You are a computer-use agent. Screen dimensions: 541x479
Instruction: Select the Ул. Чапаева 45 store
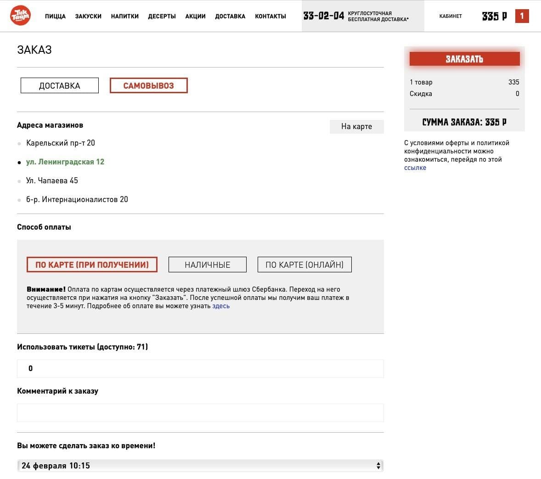[x=52, y=180]
